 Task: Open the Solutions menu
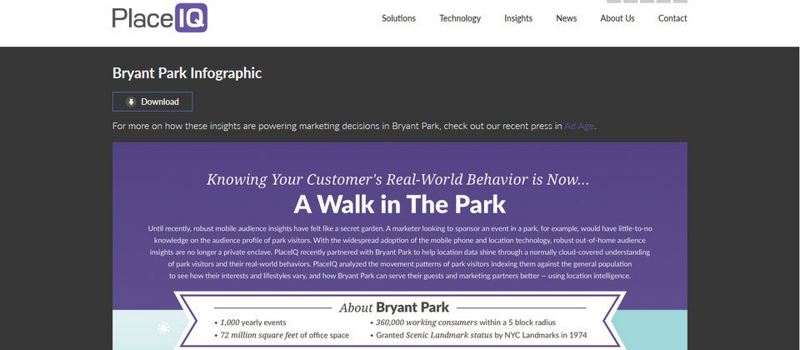(x=398, y=18)
